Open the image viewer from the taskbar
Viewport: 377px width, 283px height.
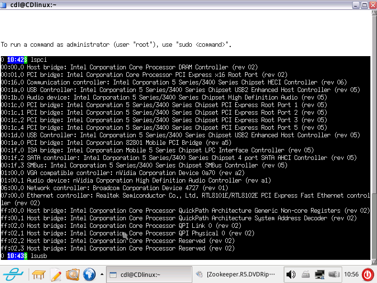[x=72, y=274]
